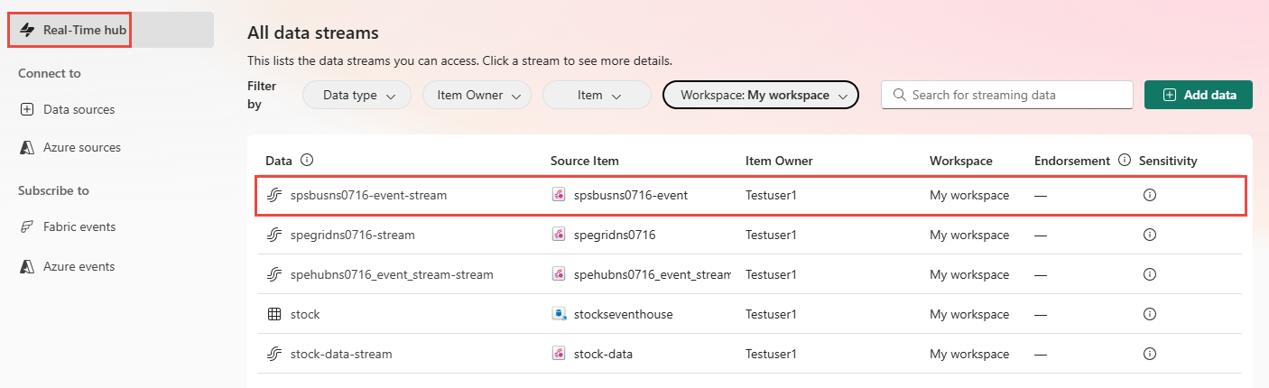Click the table icon beside stock
This screenshot has width=1269, height=388.
tap(274, 314)
